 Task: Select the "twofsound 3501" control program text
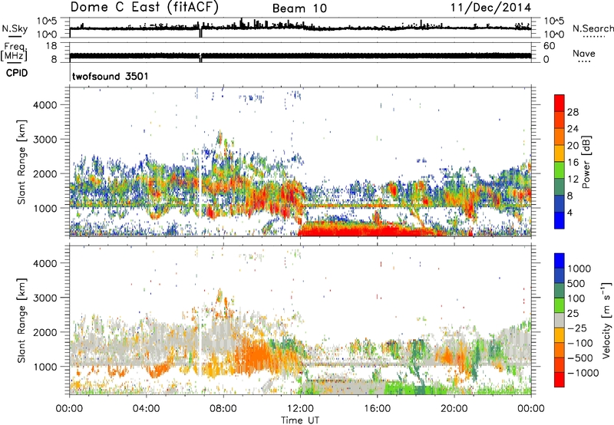point(111,76)
